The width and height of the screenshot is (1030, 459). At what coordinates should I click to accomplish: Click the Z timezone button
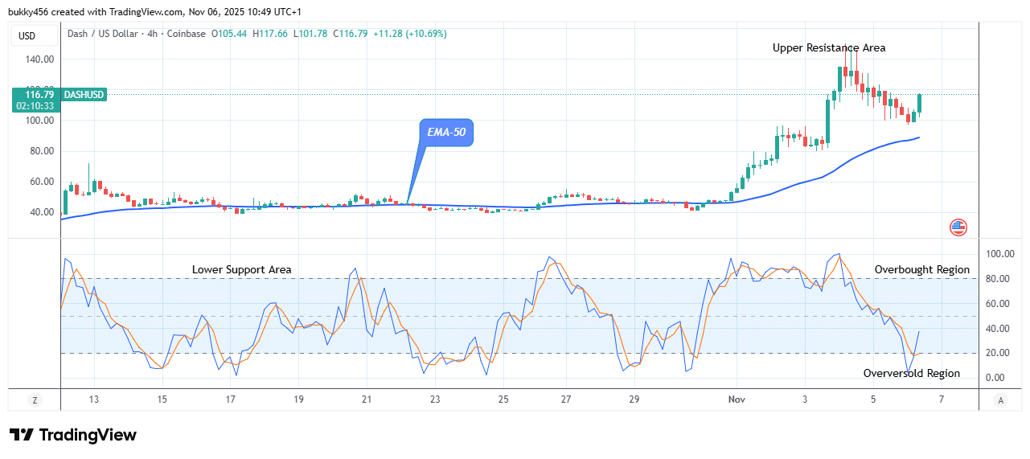[x=35, y=400]
